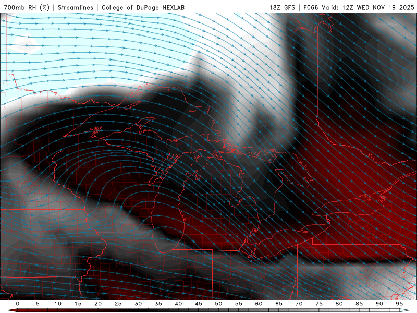This screenshot has width=417, height=313.
Task: Click the '0' tick label on the colorbar
Action: [18, 304]
